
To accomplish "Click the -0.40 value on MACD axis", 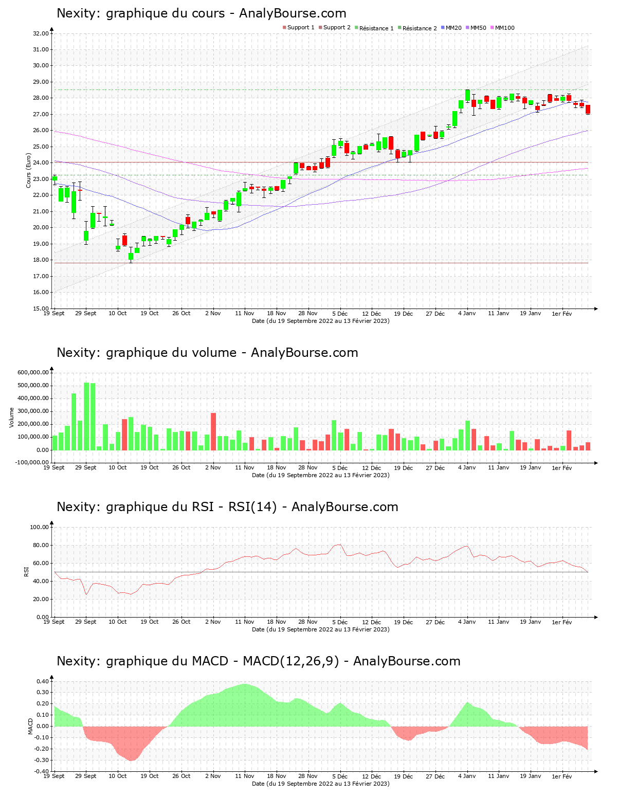I will [x=42, y=771].
